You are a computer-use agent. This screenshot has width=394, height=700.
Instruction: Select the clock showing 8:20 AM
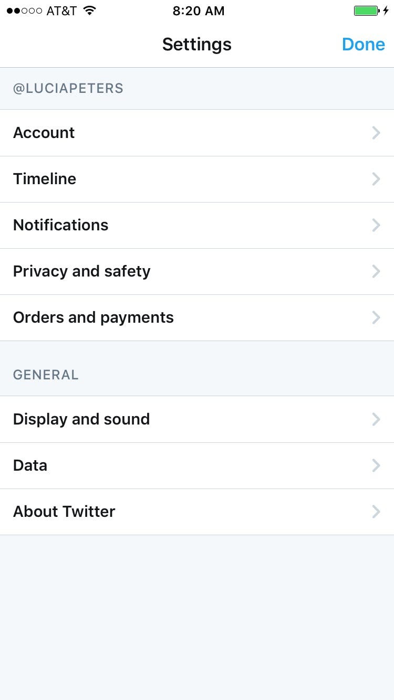pyautogui.click(x=199, y=10)
